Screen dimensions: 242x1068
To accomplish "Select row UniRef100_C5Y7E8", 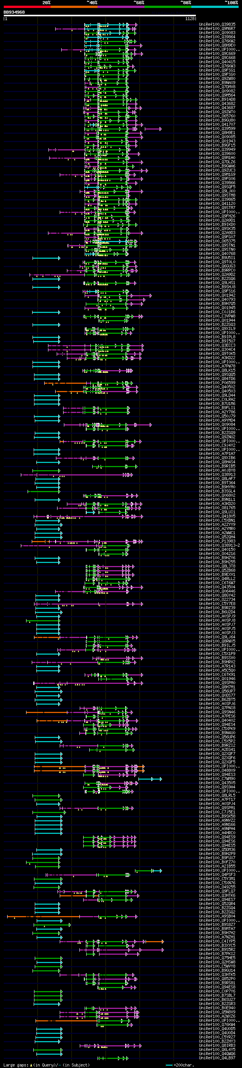I will (217, 604).
